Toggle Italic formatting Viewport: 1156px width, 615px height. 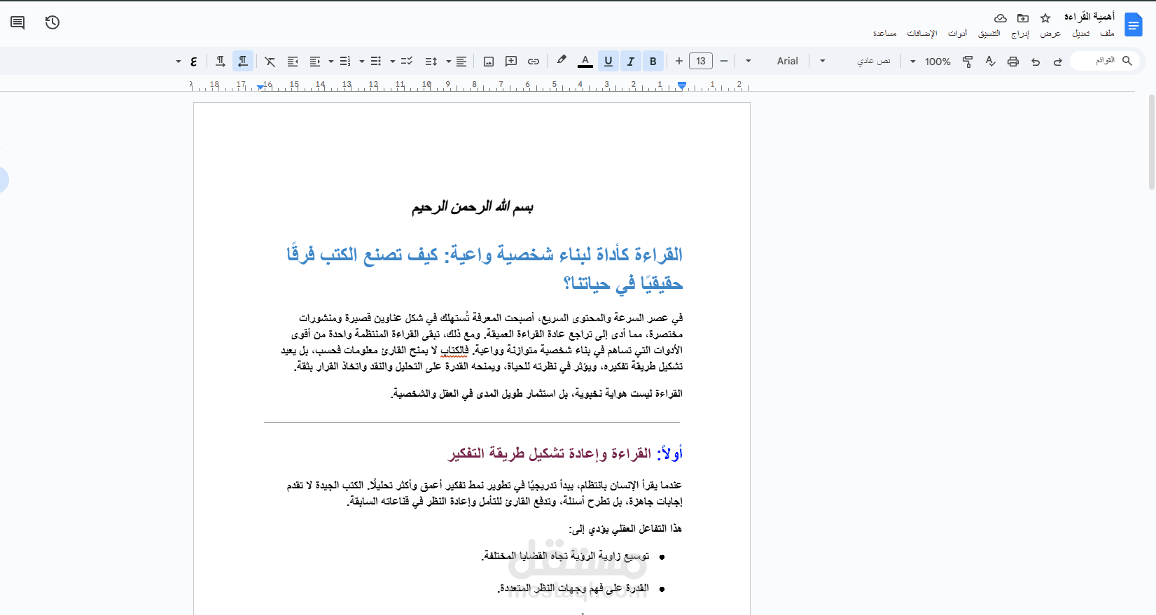pos(631,62)
